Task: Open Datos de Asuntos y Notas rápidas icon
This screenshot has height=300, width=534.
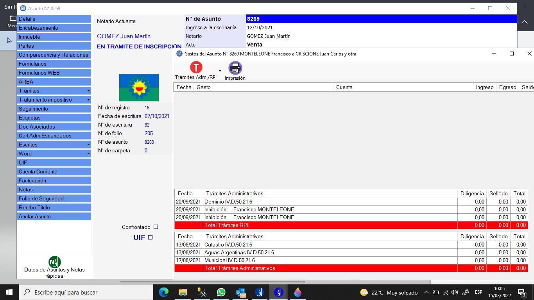Action: [54, 262]
